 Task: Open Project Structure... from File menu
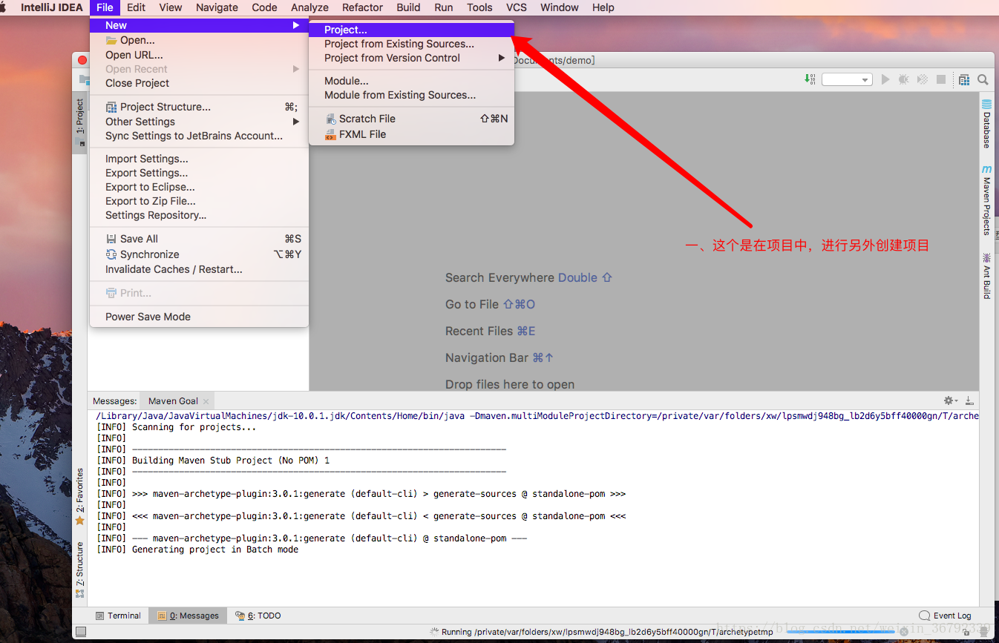[199, 107]
